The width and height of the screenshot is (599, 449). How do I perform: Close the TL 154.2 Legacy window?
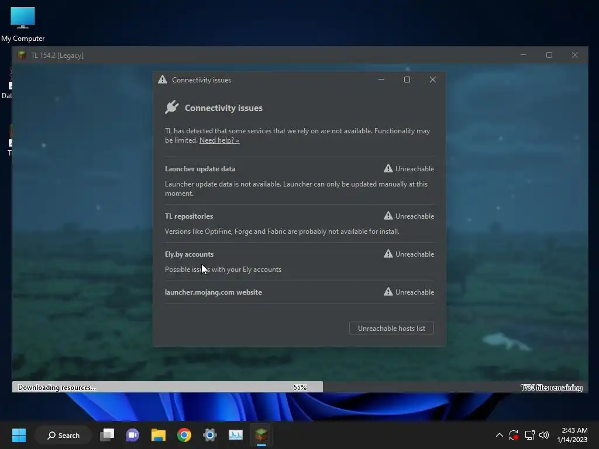574,55
